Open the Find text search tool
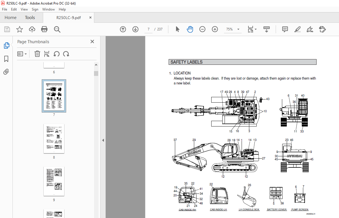The image size is (339, 218). click(57, 29)
